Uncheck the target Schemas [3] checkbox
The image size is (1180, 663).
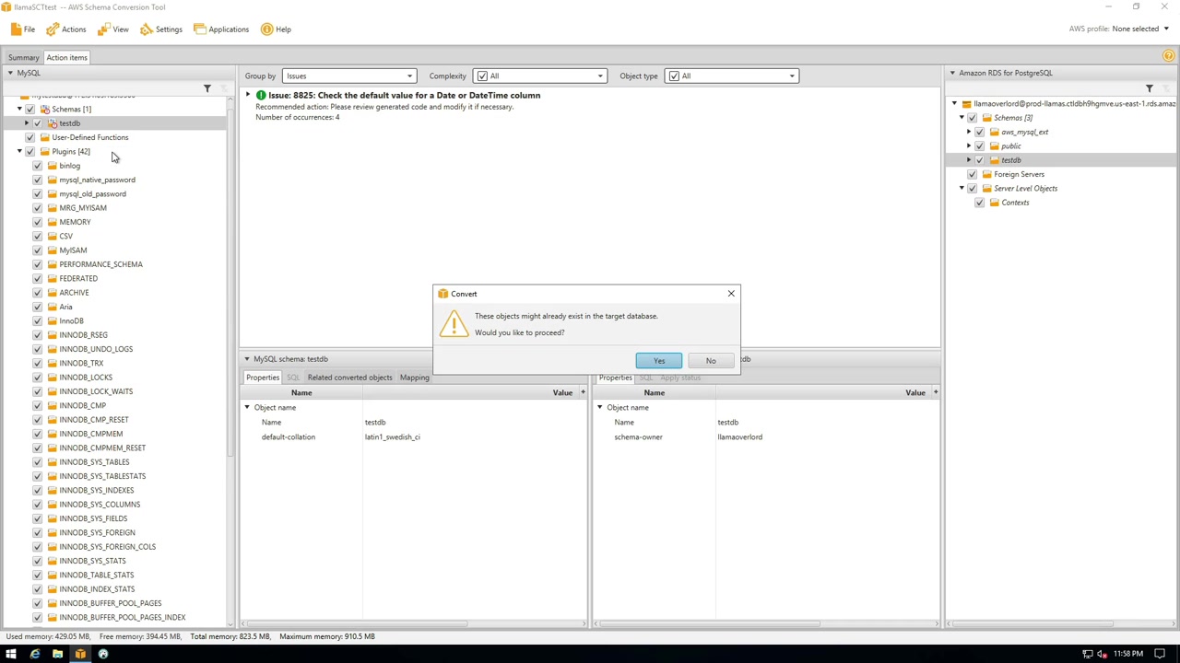coord(972,118)
